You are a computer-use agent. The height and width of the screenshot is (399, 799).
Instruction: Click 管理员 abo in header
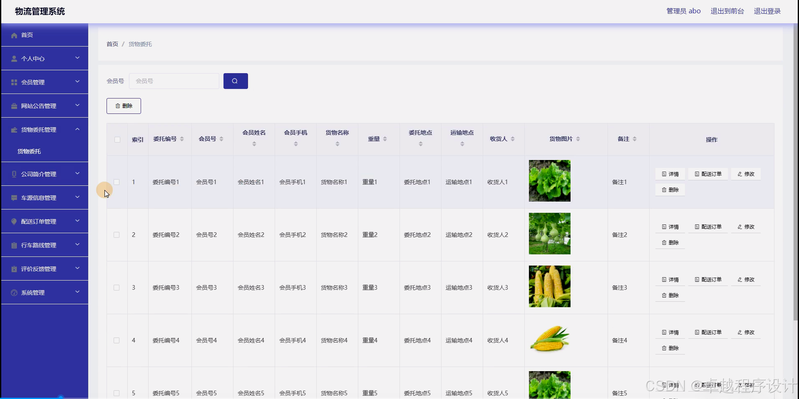684,11
